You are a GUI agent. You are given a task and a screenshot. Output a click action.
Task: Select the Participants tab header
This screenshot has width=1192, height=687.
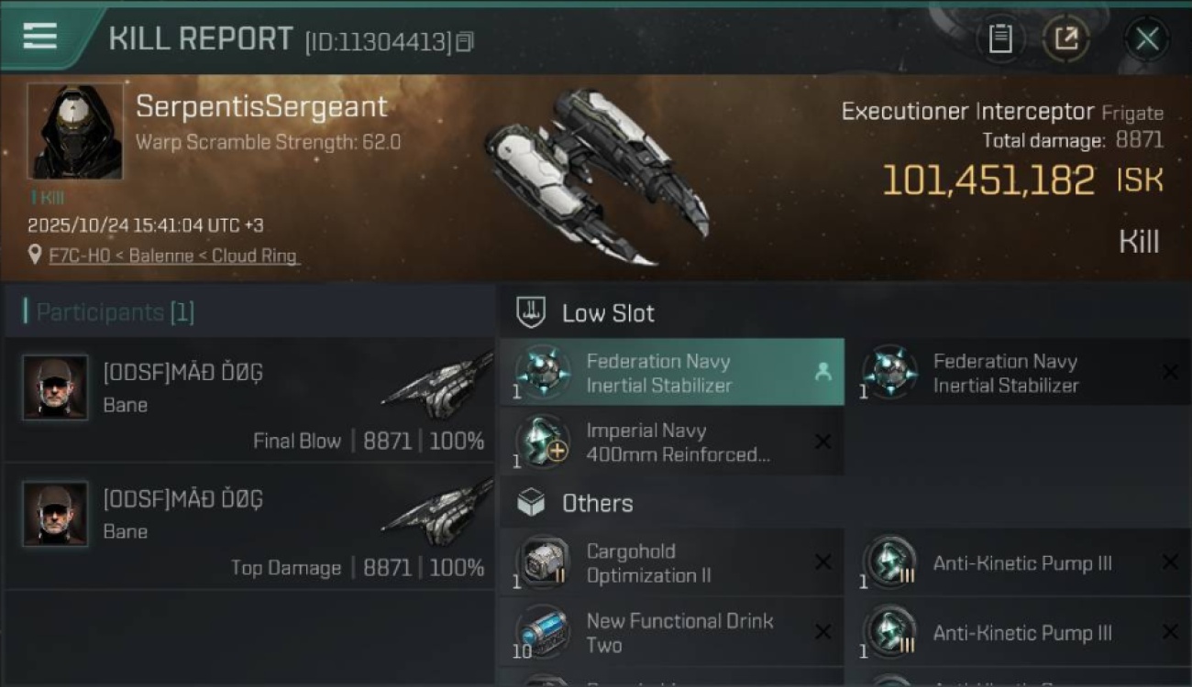click(x=110, y=312)
